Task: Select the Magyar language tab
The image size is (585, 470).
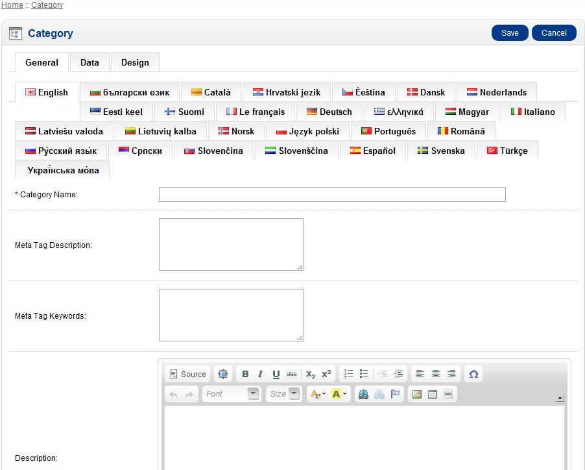Action: (467, 112)
